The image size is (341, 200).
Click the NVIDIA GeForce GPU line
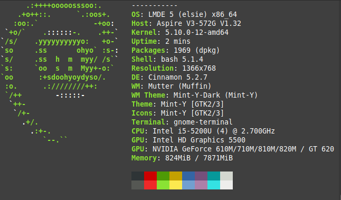tap(233, 149)
